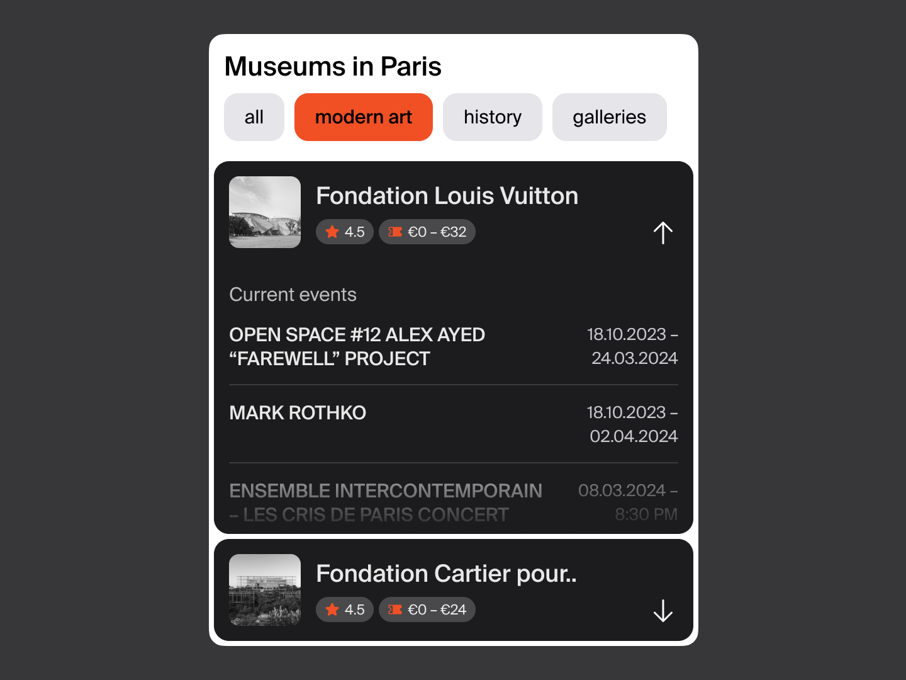Viewport: 906px width, 680px height.
Task: Click the "Fondation Cartier pour.." title
Action: pyautogui.click(x=446, y=574)
